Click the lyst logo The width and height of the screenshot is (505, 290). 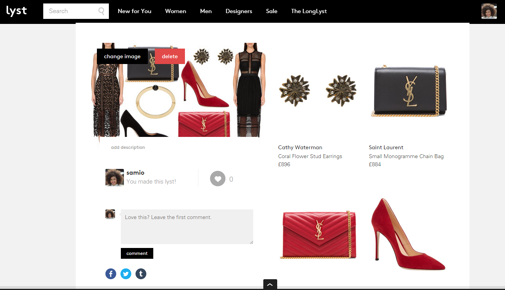(17, 11)
